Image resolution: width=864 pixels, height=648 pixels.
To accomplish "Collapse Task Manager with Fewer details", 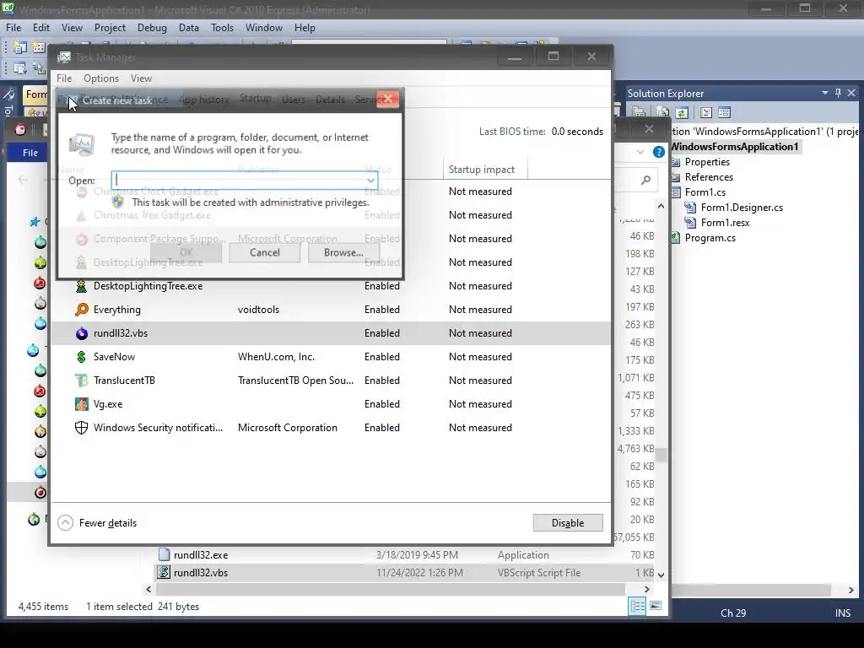I will pyautogui.click(x=97, y=523).
